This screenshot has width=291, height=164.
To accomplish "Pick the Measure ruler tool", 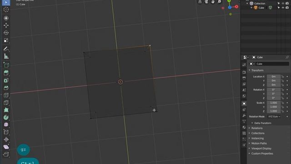I will pos(6,56).
